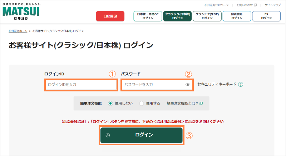Open the FX ログイン tab

click(266, 16)
